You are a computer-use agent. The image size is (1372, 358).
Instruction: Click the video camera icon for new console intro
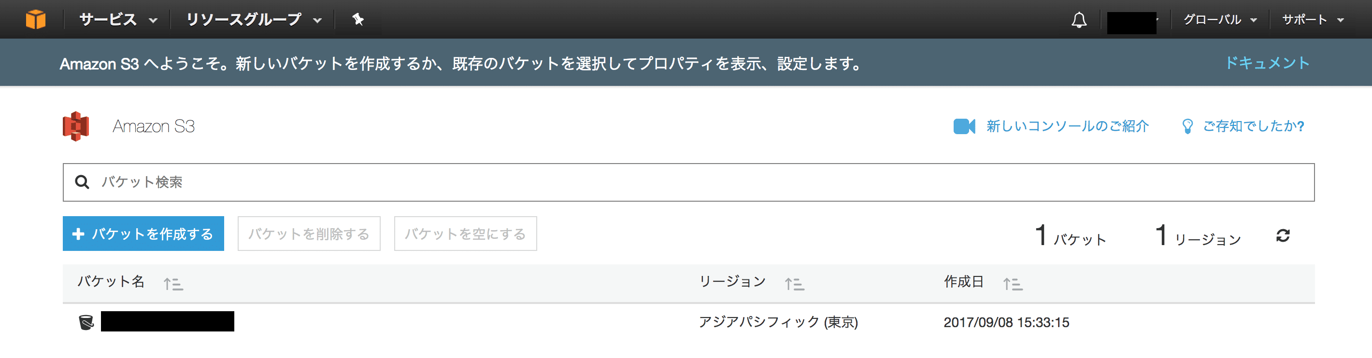coord(964,126)
